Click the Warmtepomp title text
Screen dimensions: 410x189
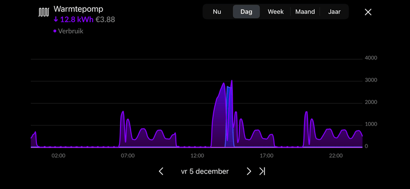(78, 9)
